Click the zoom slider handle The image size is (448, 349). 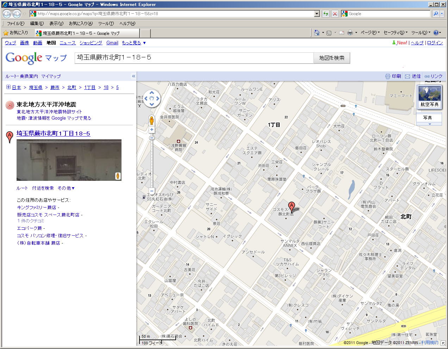[152, 138]
